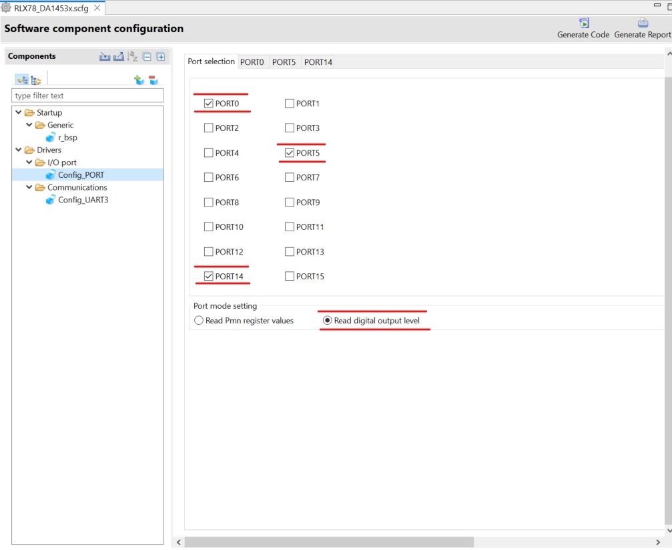Click the vertical scrollbar down arrow

[669, 531]
